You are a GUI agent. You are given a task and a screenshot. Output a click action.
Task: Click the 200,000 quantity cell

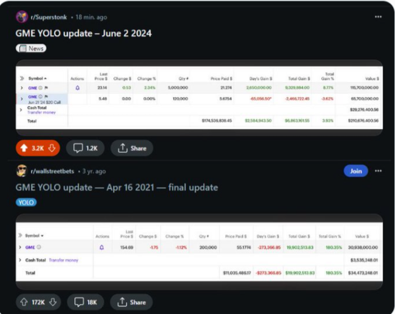tap(208, 247)
